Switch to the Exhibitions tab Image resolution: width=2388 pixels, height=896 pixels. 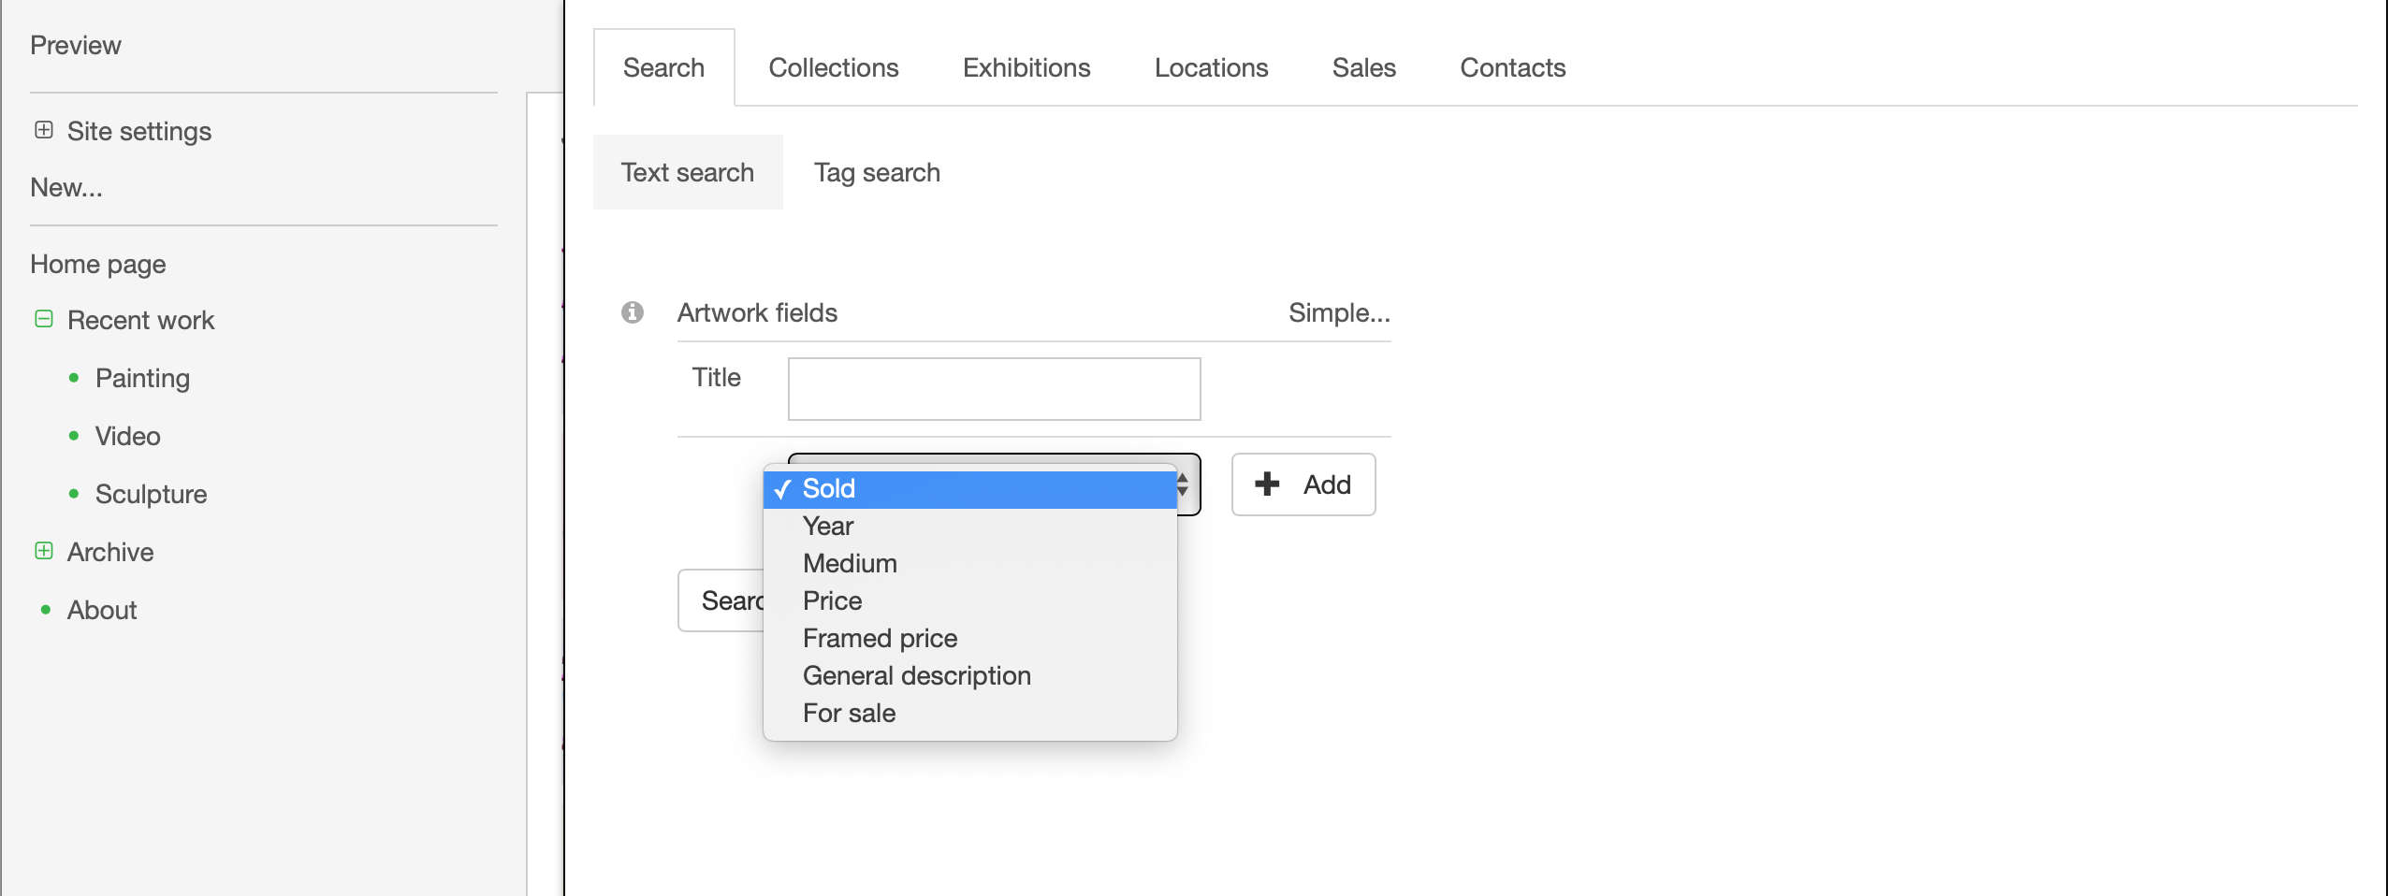1027,67
